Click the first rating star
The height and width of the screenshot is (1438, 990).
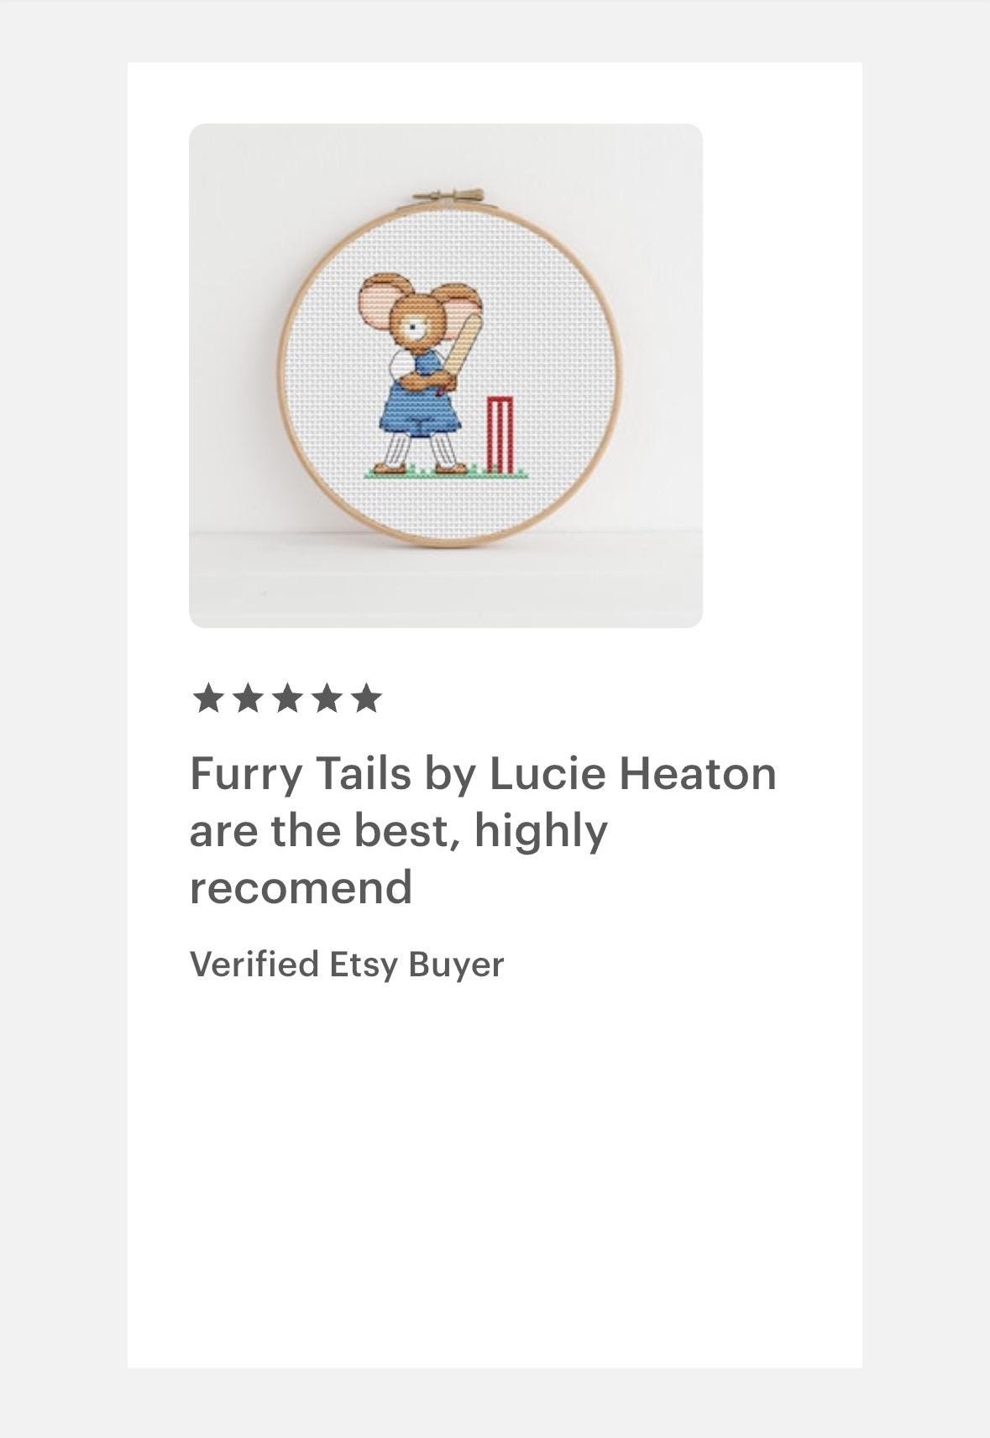coord(207,698)
